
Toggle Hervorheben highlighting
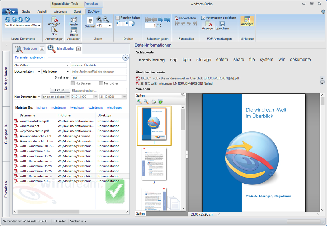point(185,18)
